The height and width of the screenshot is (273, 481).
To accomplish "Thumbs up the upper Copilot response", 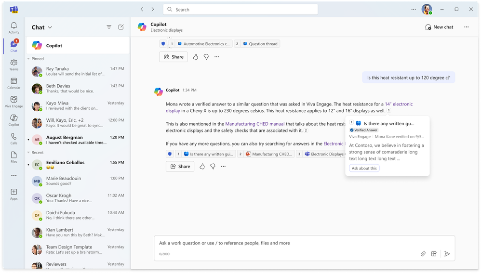I will [x=195, y=57].
